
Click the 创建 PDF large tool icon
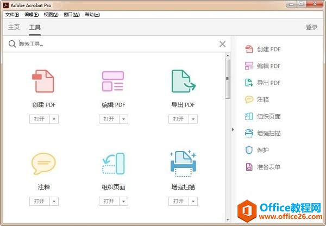click(x=43, y=81)
